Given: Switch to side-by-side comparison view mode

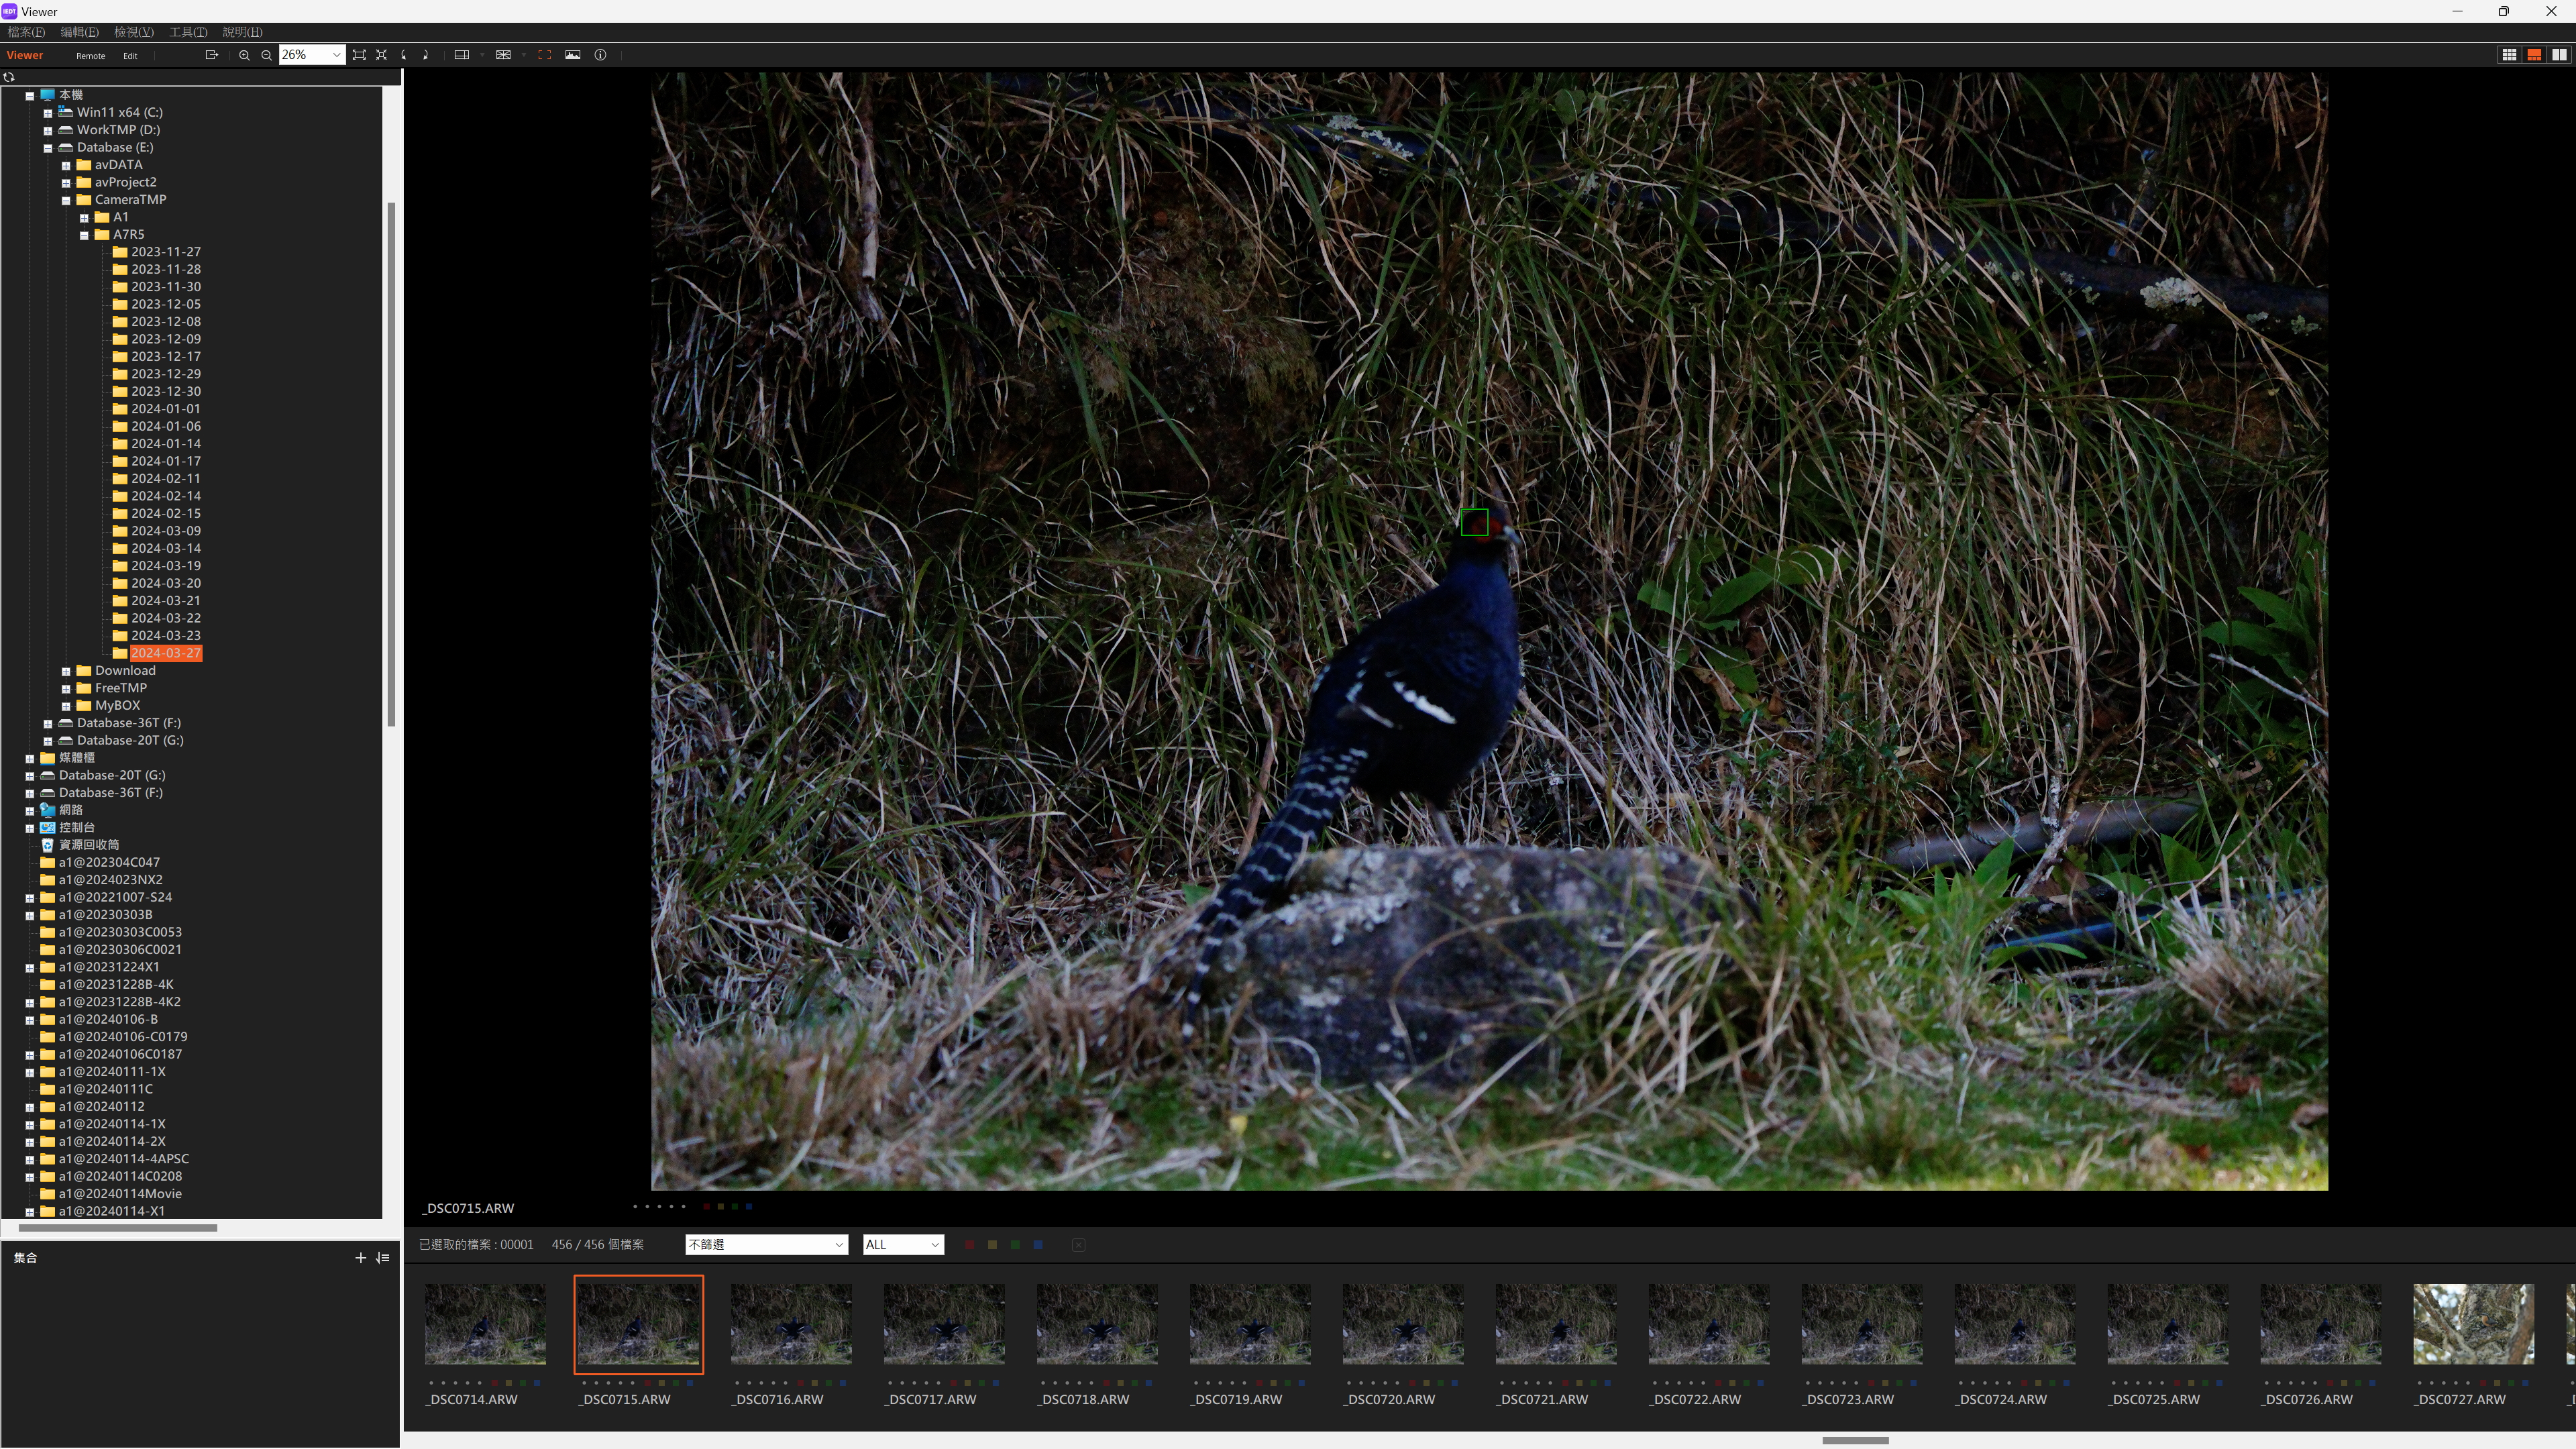Looking at the screenshot, I should tap(2559, 55).
